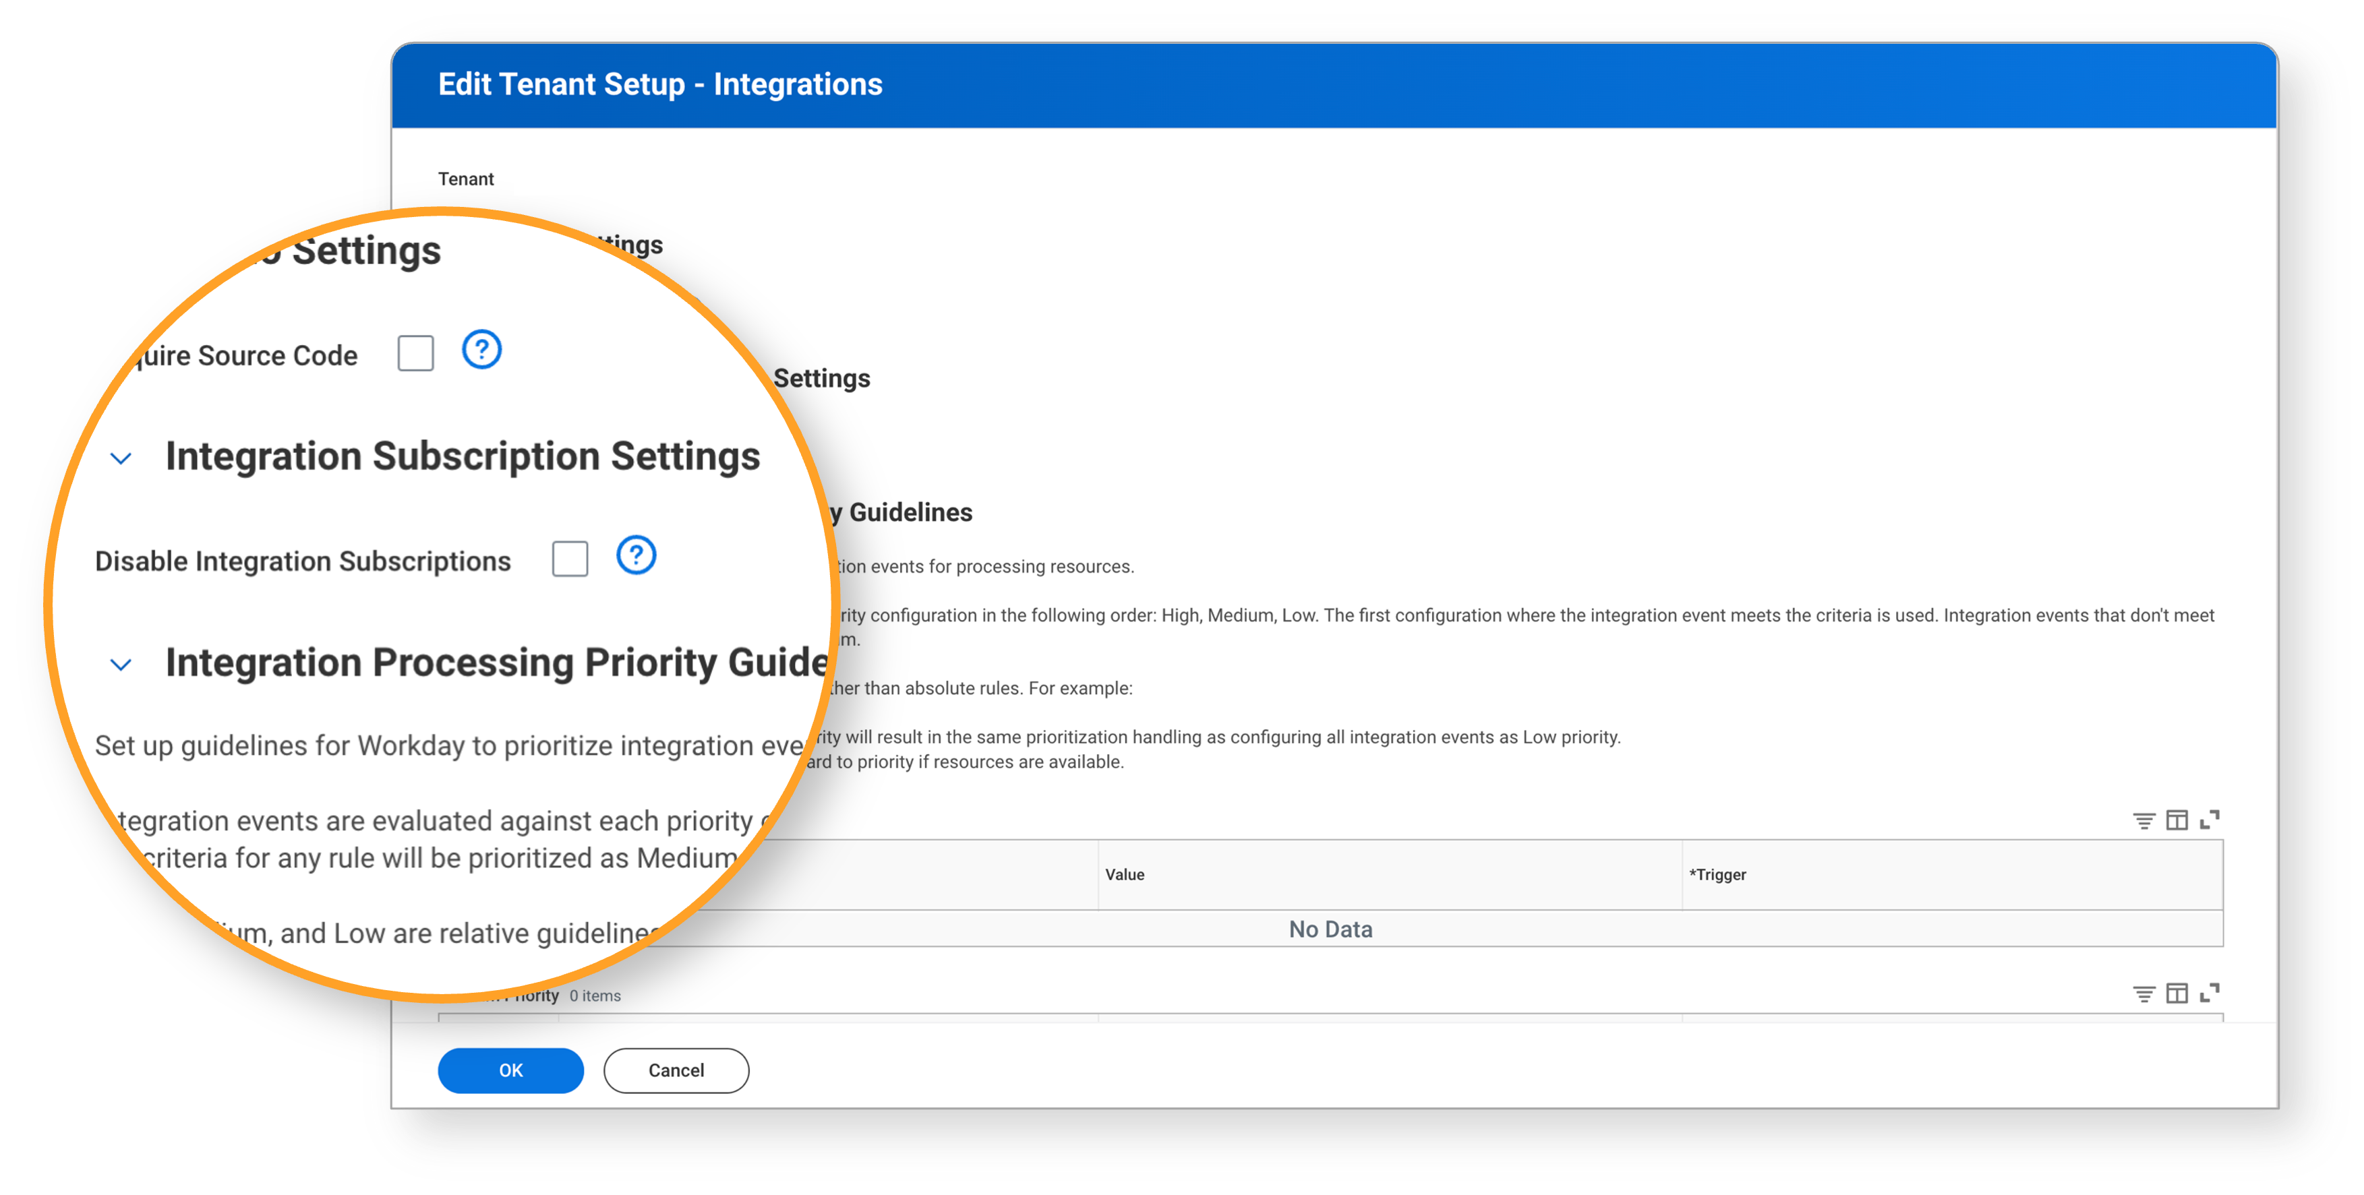The image size is (2364, 1195).
Task: Toggle column layout icon above Value table
Action: point(2177,820)
